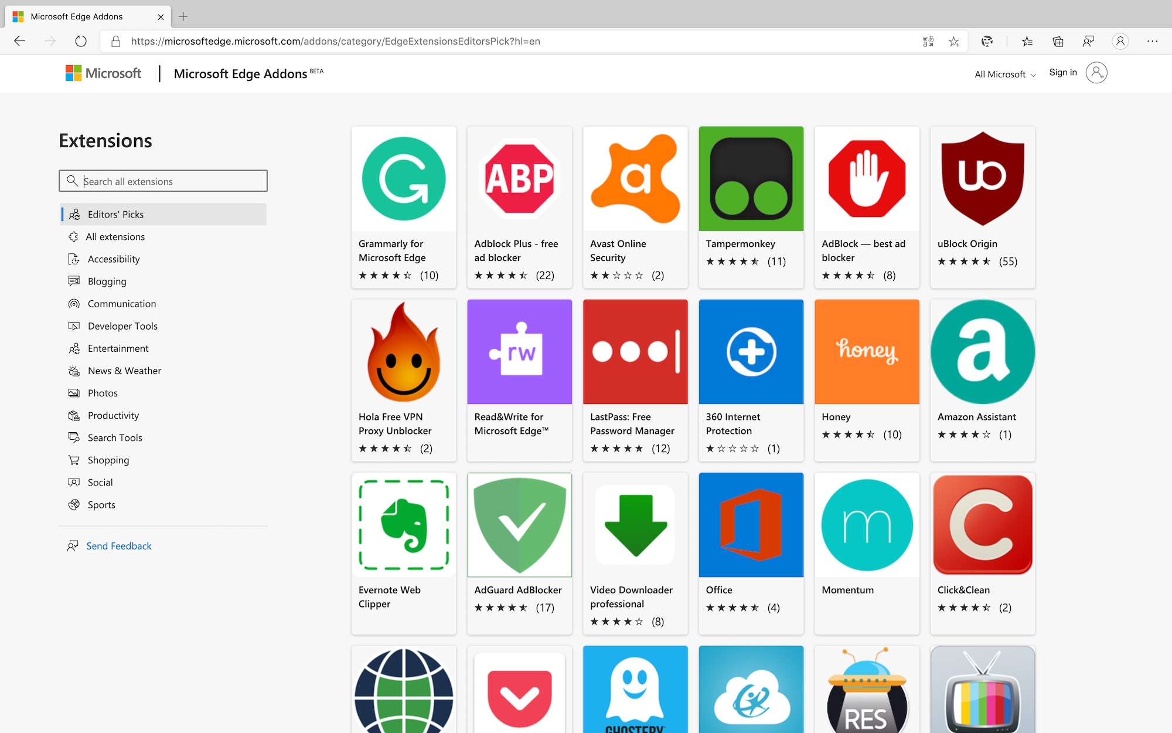Open Collections from the browser toolbar
Screen dimensions: 1172x733
1057,41
